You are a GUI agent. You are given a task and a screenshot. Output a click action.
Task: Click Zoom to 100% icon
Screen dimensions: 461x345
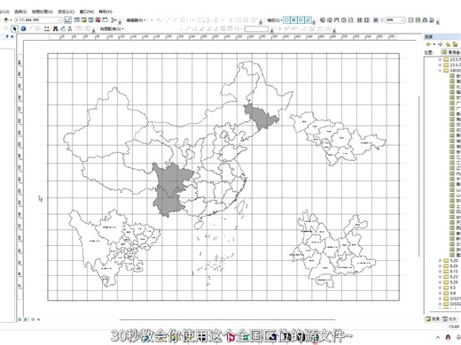pyautogui.click(x=350, y=20)
